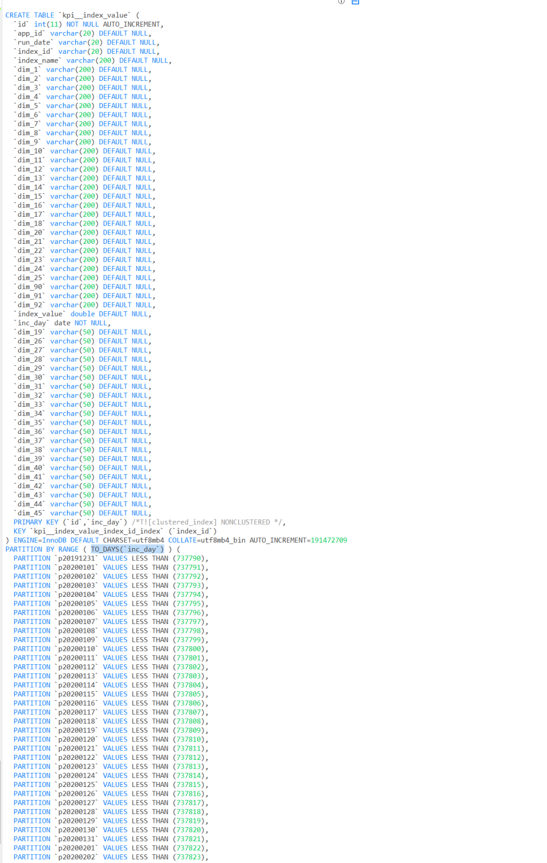
Task: Click the partition `p20200122` line
Action: (x=111, y=758)
